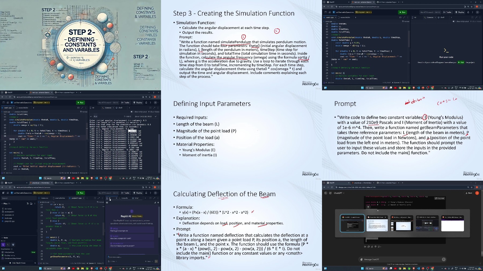Click the new folder icon beside Files

(x=31, y=204)
